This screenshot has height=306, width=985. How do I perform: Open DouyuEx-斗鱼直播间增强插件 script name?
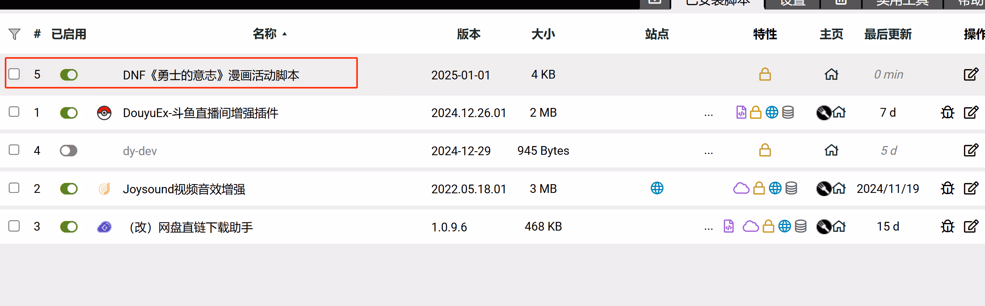pyautogui.click(x=201, y=113)
